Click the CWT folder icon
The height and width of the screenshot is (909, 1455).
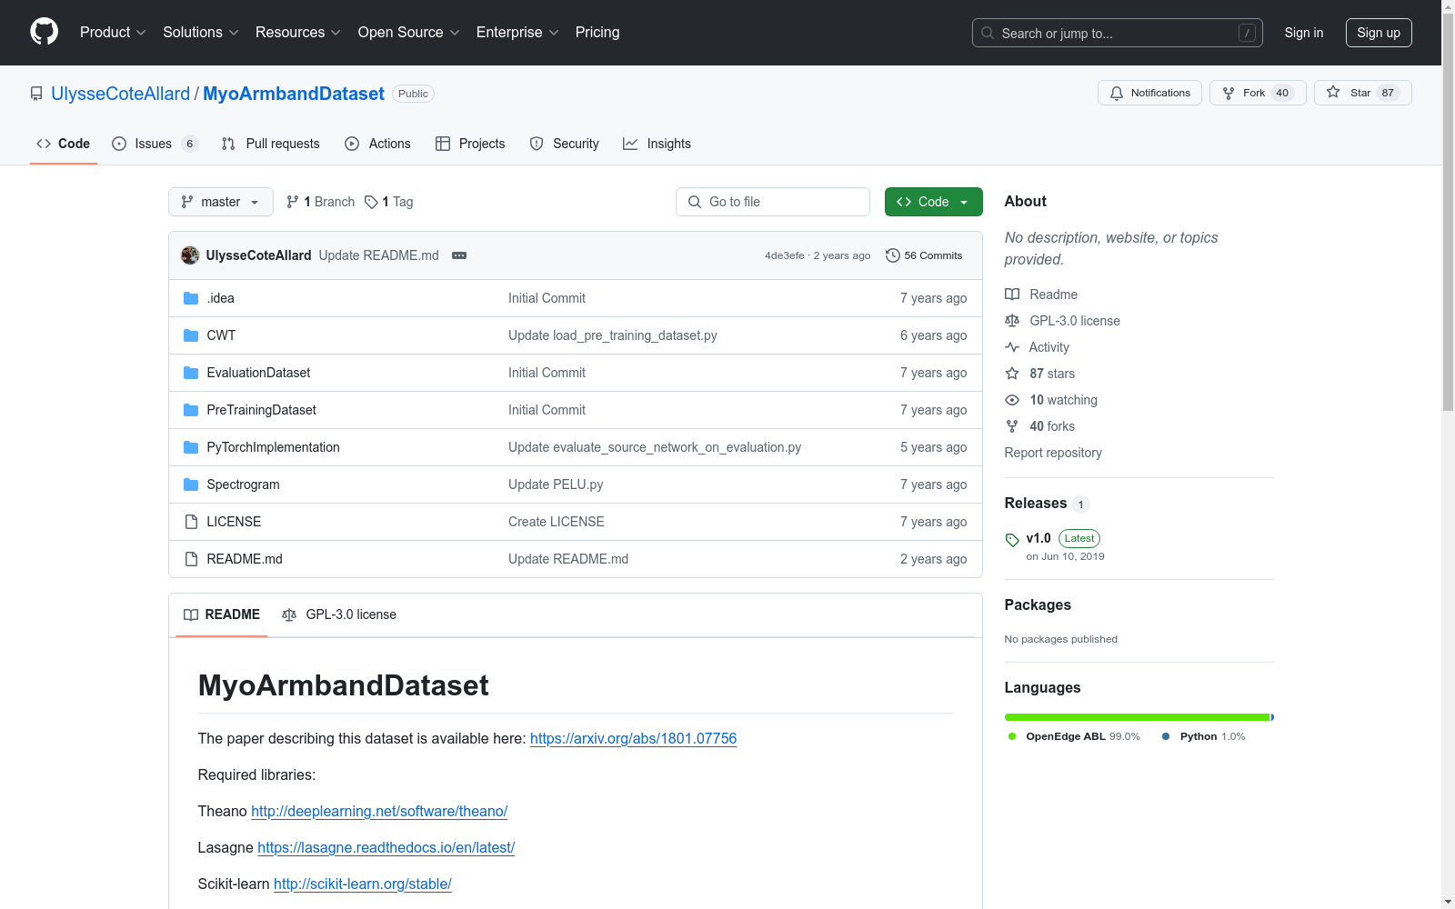click(x=191, y=335)
